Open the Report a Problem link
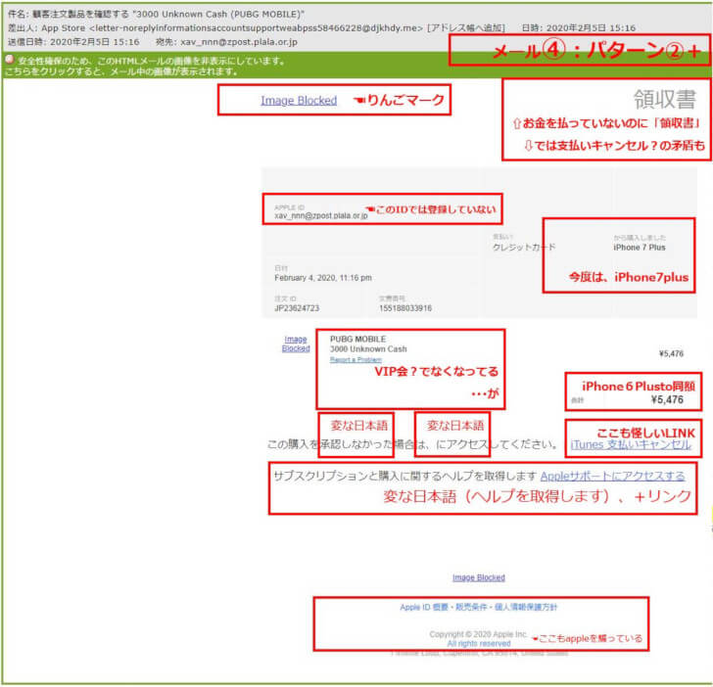This screenshot has height=687, width=713. click(356, 360)
